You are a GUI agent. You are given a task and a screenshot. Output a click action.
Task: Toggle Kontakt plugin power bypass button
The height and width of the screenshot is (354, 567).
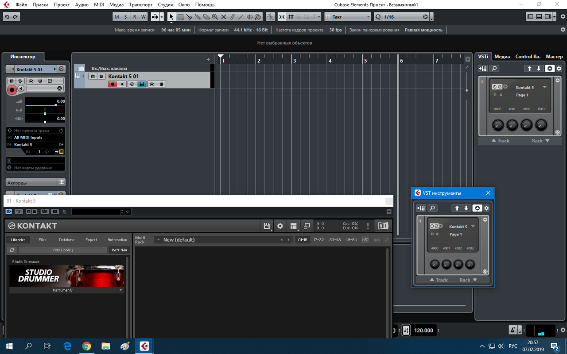(x=9, y=212)
